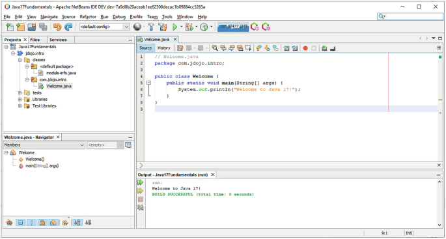
Task: Toggle Show Inner Classes filter in Navigator
Action: pos(54,223)
